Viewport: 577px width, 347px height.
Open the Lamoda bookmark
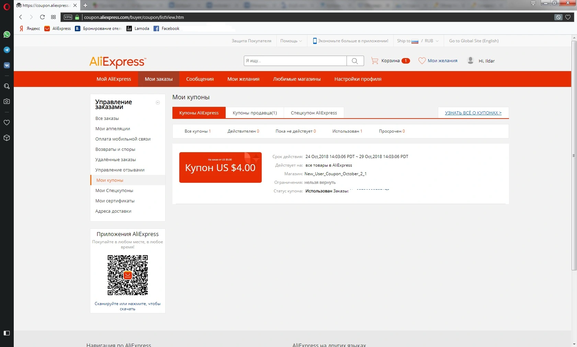coord(138,29)
